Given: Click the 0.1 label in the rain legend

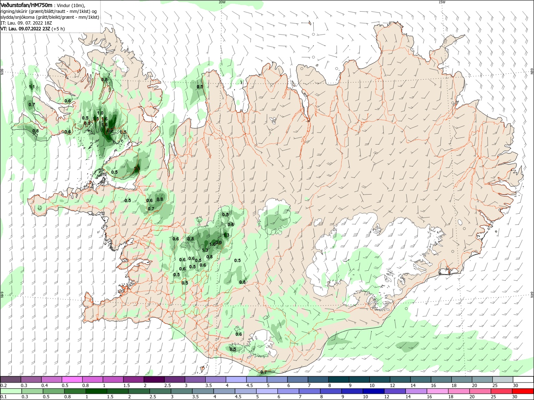Looking at the screenshot, I should [x=3, y=397].
